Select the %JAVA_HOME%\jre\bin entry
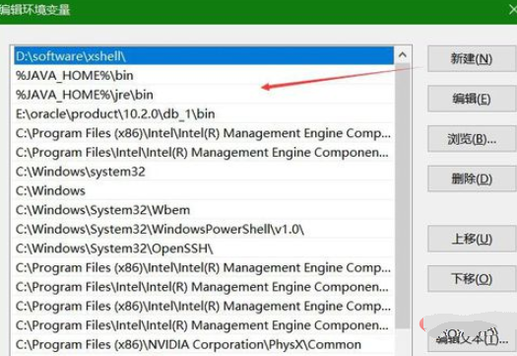This screenshot has height=356, width=517. pyautogui.click(x=204, y=95)
